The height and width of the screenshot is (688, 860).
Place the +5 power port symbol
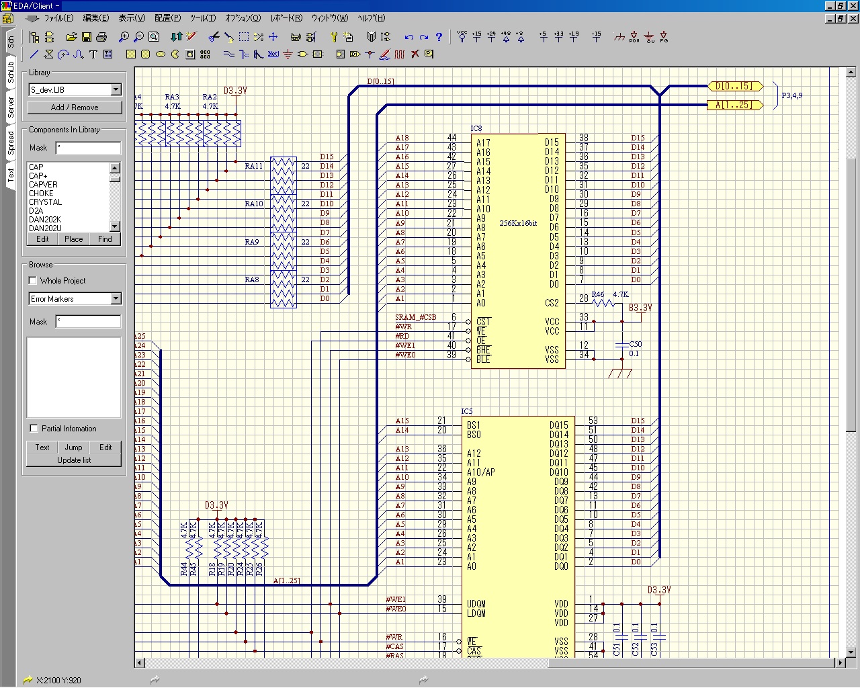pyautogui.click(x=544, y=36)
